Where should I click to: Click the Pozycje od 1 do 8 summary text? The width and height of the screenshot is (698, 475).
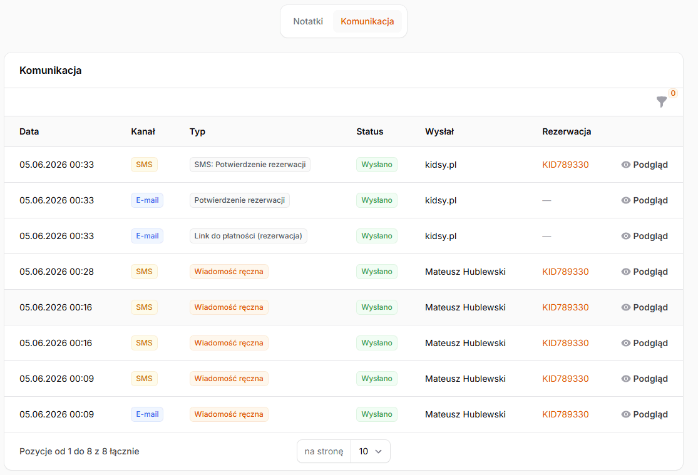80,451
